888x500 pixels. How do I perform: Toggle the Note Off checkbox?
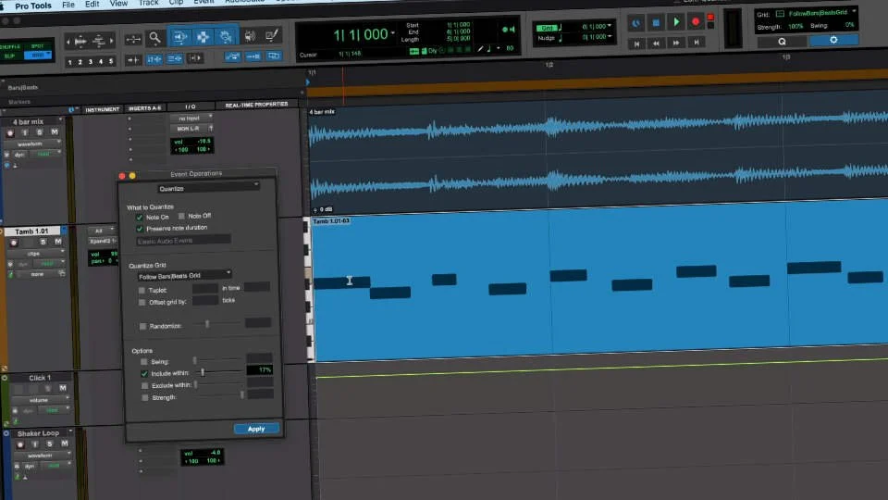[x=181, y=216]
